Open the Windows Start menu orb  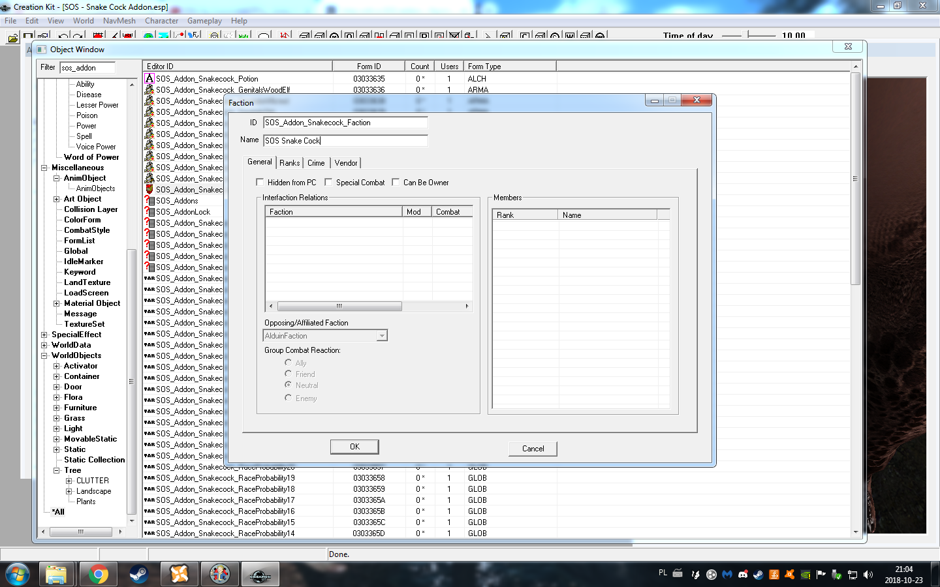pos(18,575)
